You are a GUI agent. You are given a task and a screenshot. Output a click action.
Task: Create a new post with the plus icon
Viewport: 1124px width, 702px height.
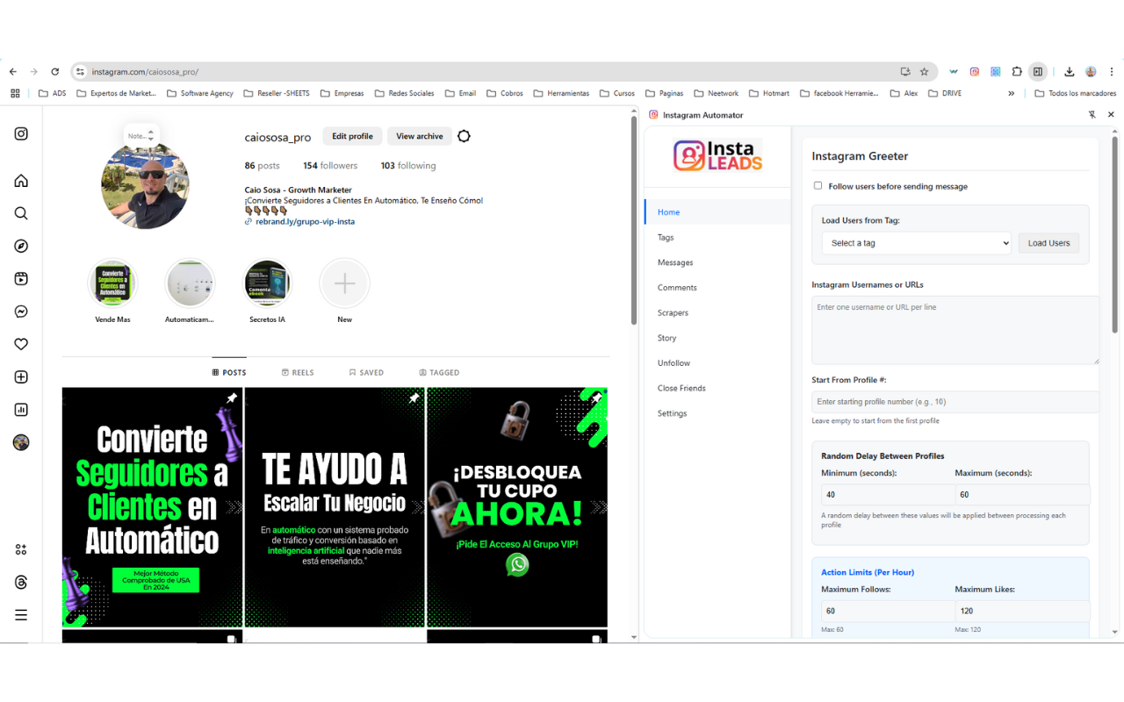click(x=21, y=376)
